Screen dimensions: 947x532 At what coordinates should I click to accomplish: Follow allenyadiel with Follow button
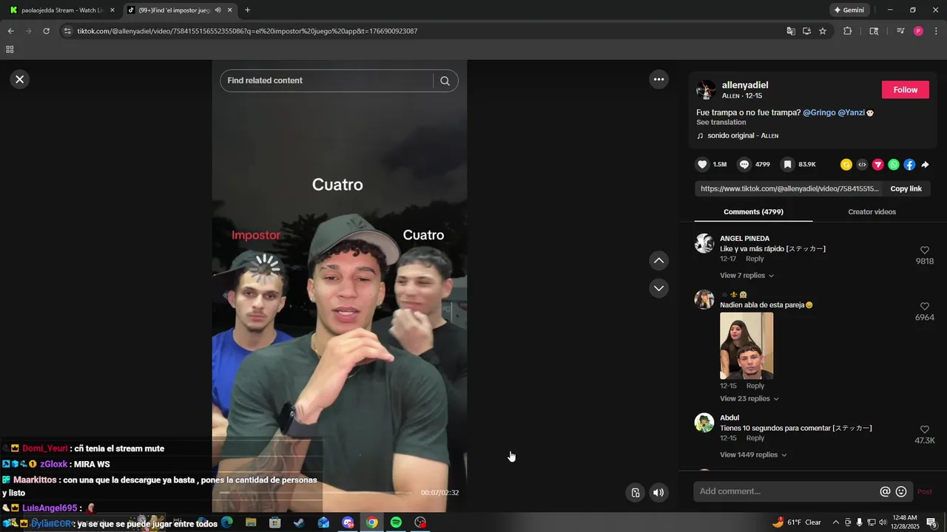pos(905,90)
